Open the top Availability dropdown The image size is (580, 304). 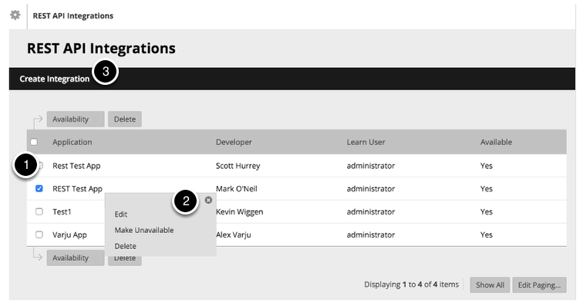tap(76, 119)
